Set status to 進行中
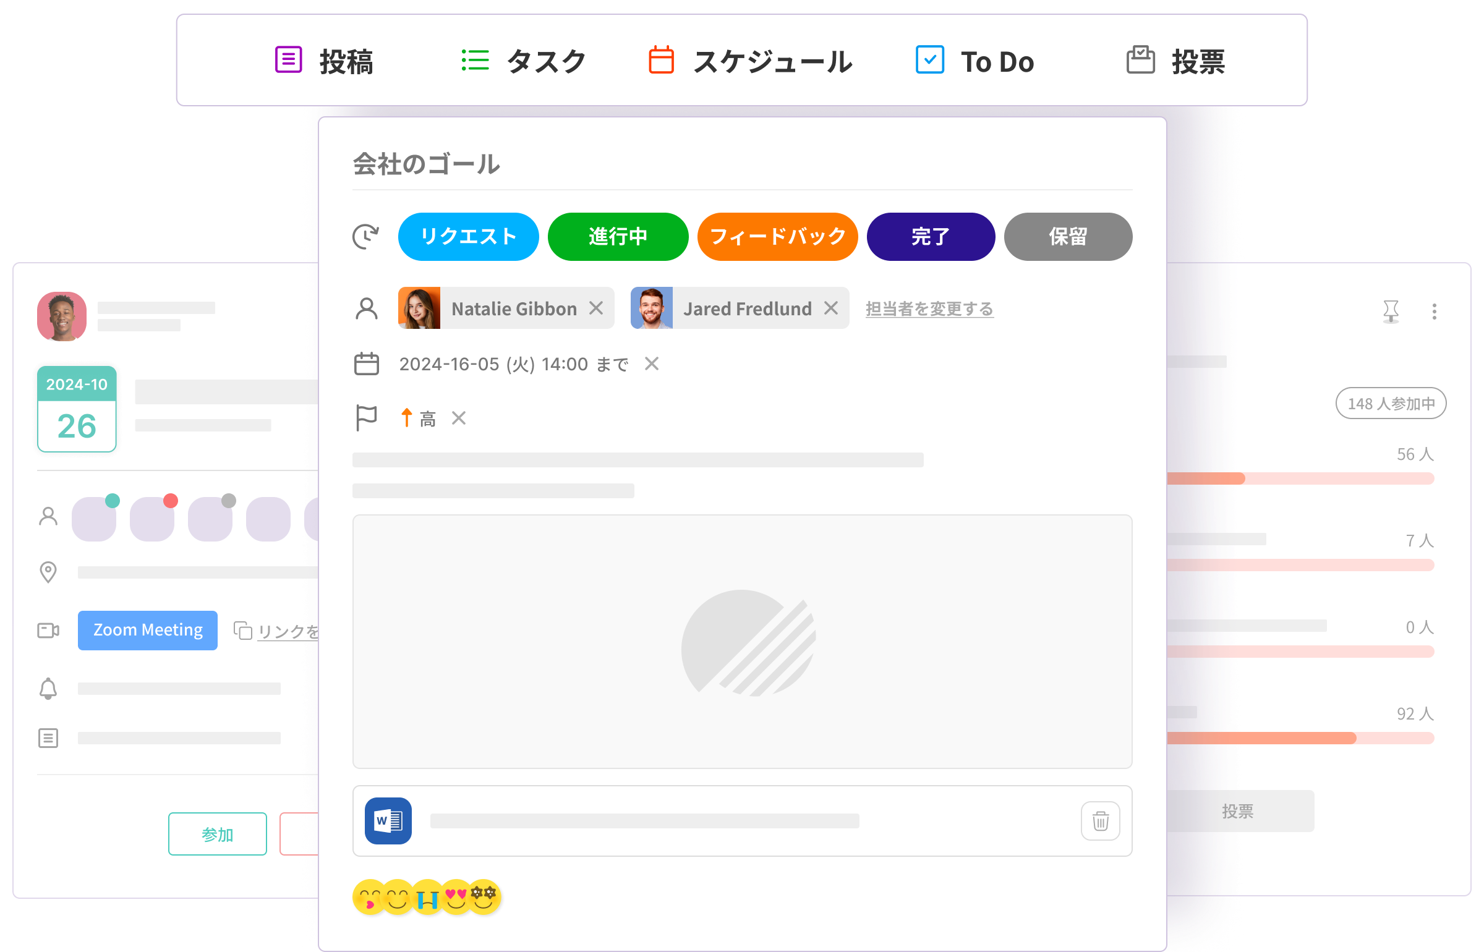Viewport: 1484px width, 952px height. (x=618, y=237)
